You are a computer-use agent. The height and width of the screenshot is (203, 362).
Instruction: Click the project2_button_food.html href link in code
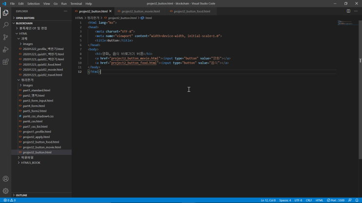(x=133, y=63)
